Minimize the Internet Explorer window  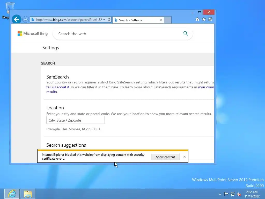[193, 12]
